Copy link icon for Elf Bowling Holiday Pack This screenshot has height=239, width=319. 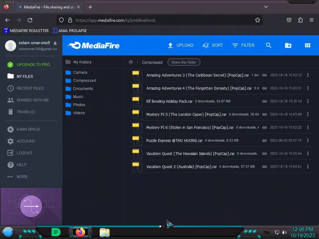click(x=264, y=101)
